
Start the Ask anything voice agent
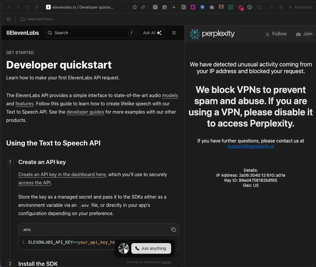(x=151, y=248)
